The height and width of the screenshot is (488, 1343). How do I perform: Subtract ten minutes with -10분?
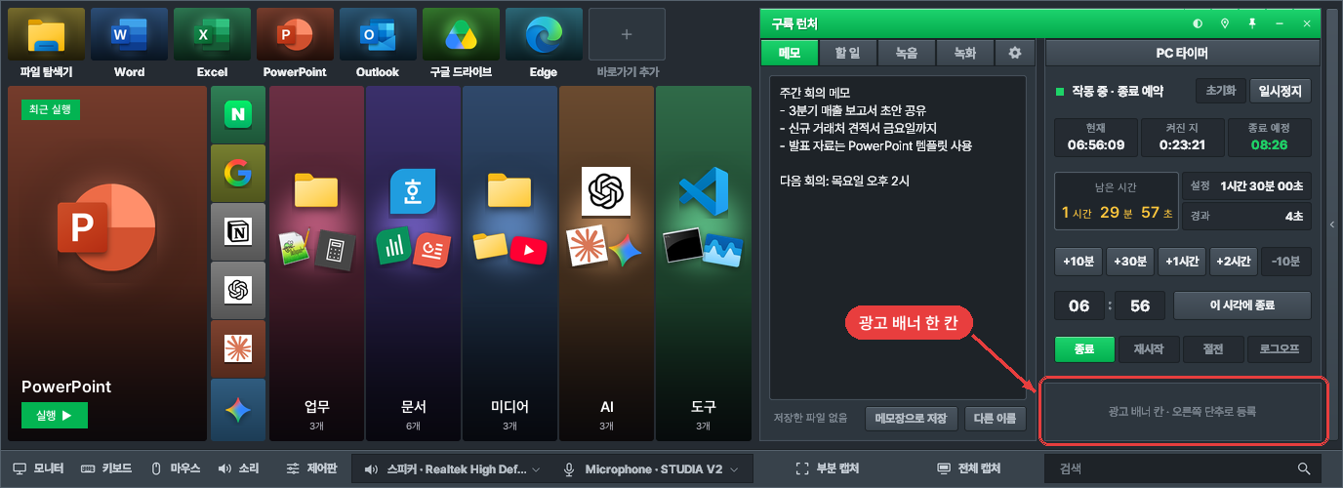1285,262
